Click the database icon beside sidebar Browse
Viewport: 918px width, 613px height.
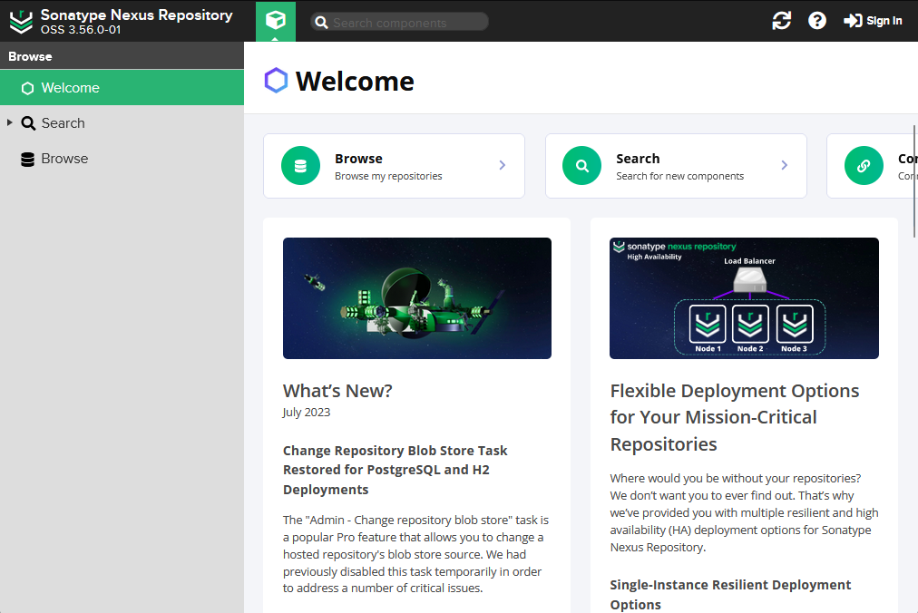27,160
